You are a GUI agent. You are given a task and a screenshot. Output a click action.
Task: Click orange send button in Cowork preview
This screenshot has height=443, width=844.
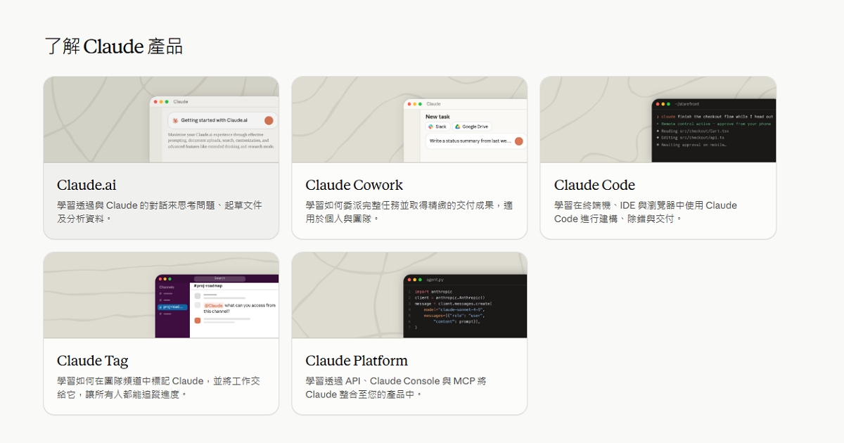tap(519, 141)
